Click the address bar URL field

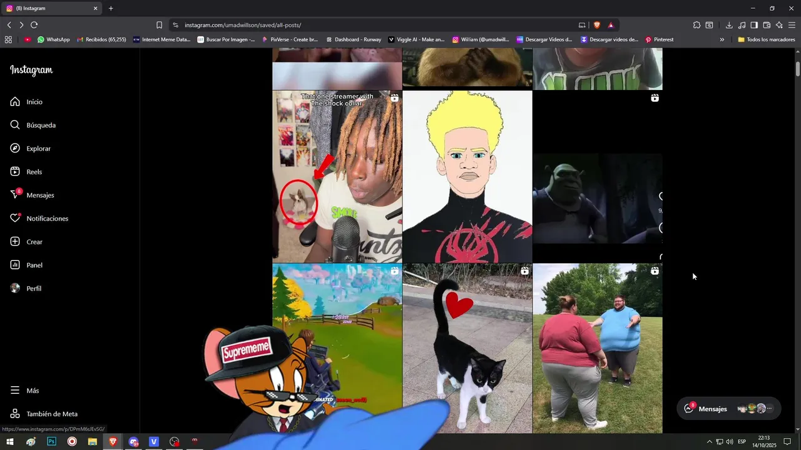[375, 25]
